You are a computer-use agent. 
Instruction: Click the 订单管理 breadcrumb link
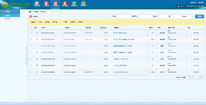[x=35, y=12]
